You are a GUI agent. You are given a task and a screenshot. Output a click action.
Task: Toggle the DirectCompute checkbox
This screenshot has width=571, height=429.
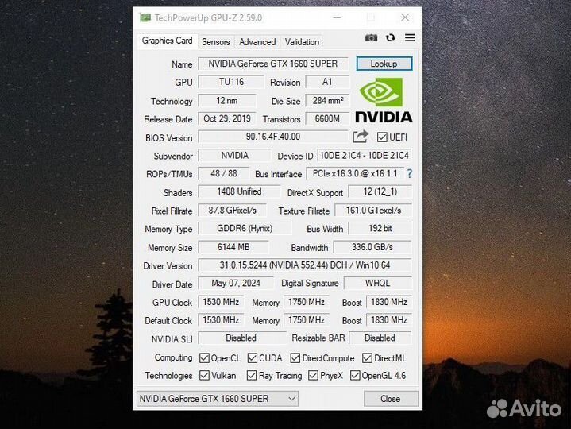click(295, 358)
